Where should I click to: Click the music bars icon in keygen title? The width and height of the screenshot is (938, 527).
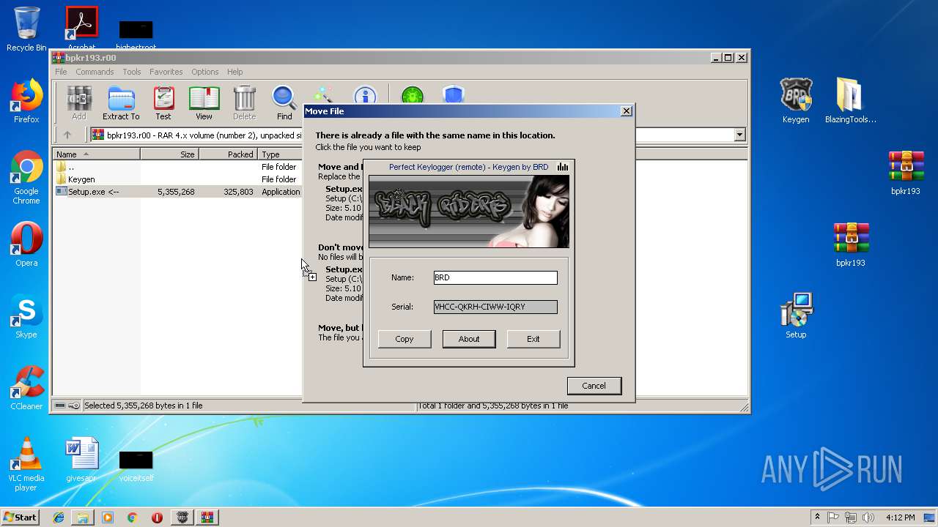562,167
